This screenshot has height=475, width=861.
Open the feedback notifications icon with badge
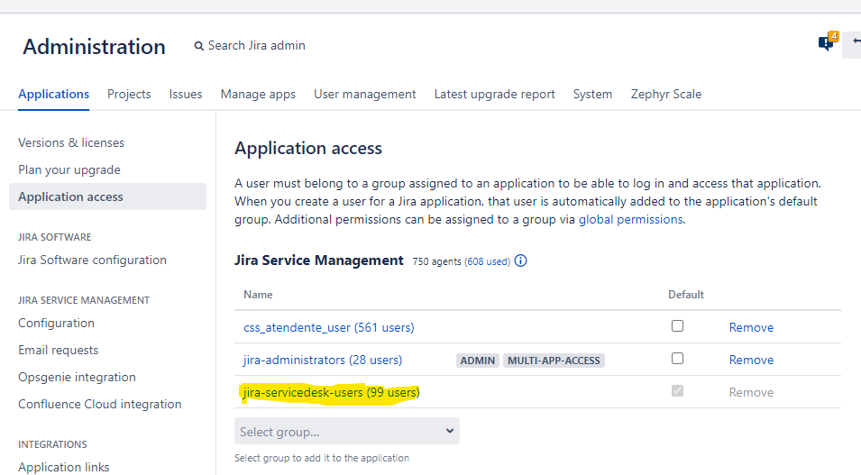click(828, 41)
